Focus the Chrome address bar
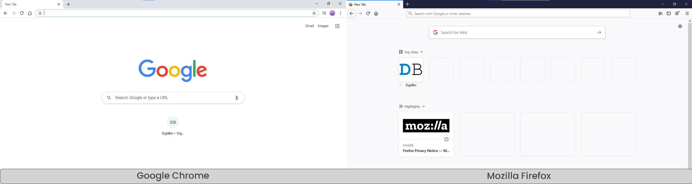The height and width of the screenshot is (184, 692). [177, 13]
